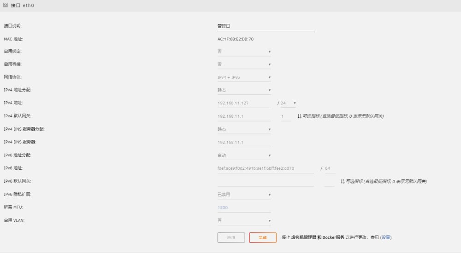Click the IPv4 gateway metric field

click(286, 116)
